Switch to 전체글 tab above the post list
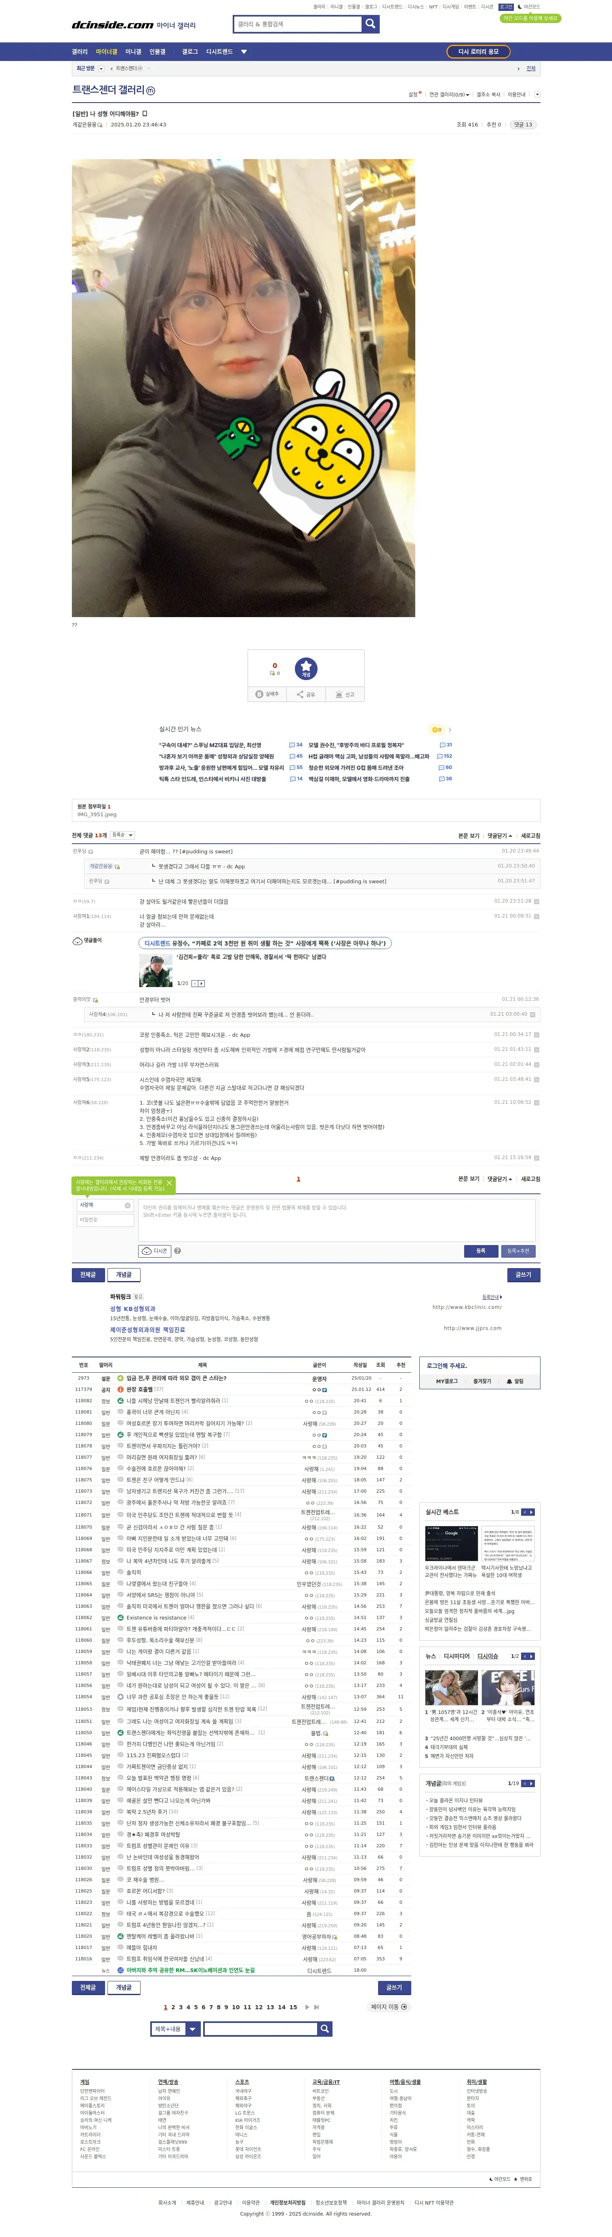The width and height of the screenshot is (612, 2237). click(x=88, y=1275)
